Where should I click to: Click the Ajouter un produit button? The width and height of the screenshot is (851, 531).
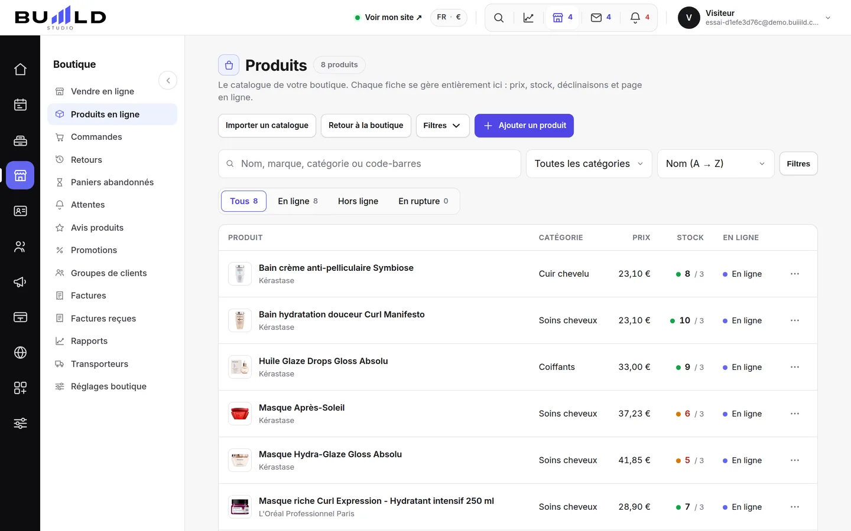524,126
